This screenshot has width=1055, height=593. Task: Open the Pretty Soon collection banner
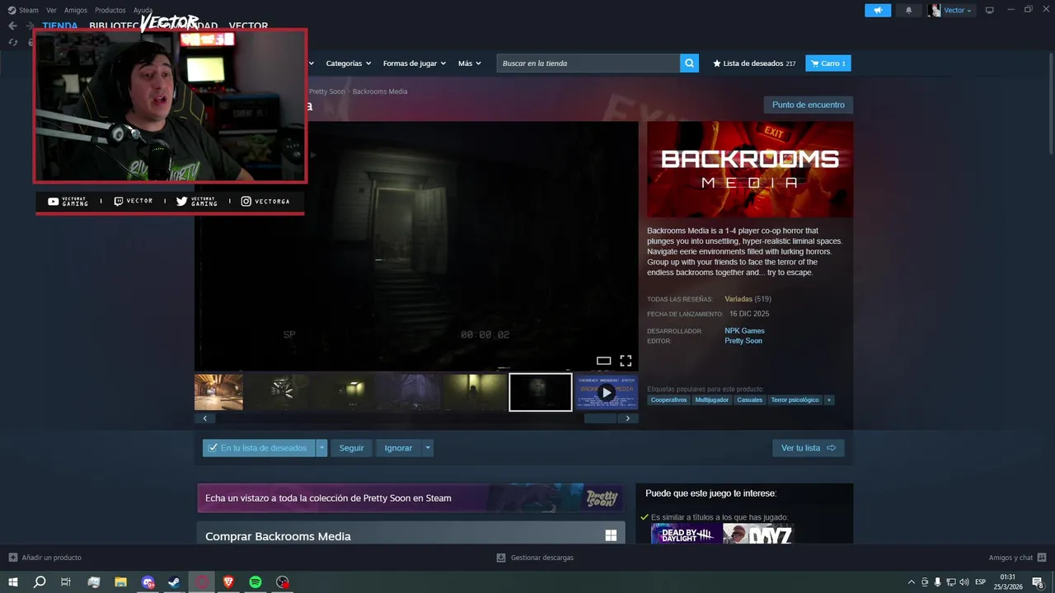410,498
